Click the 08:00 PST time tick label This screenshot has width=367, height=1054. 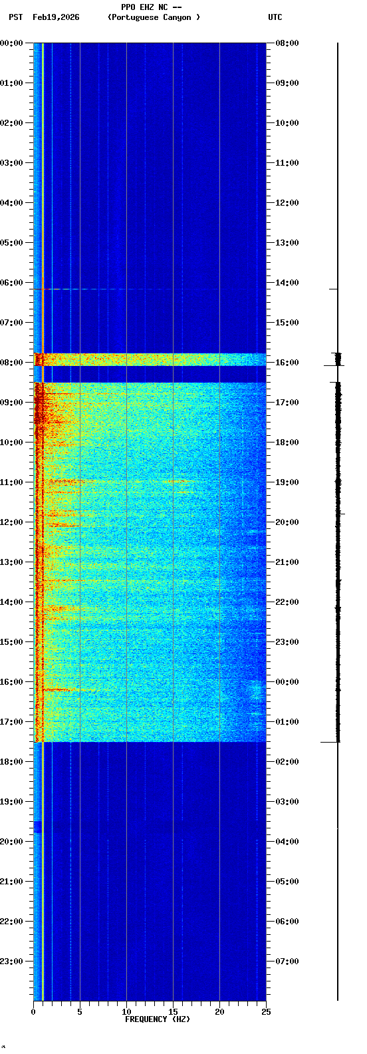[x=11, y=362]
